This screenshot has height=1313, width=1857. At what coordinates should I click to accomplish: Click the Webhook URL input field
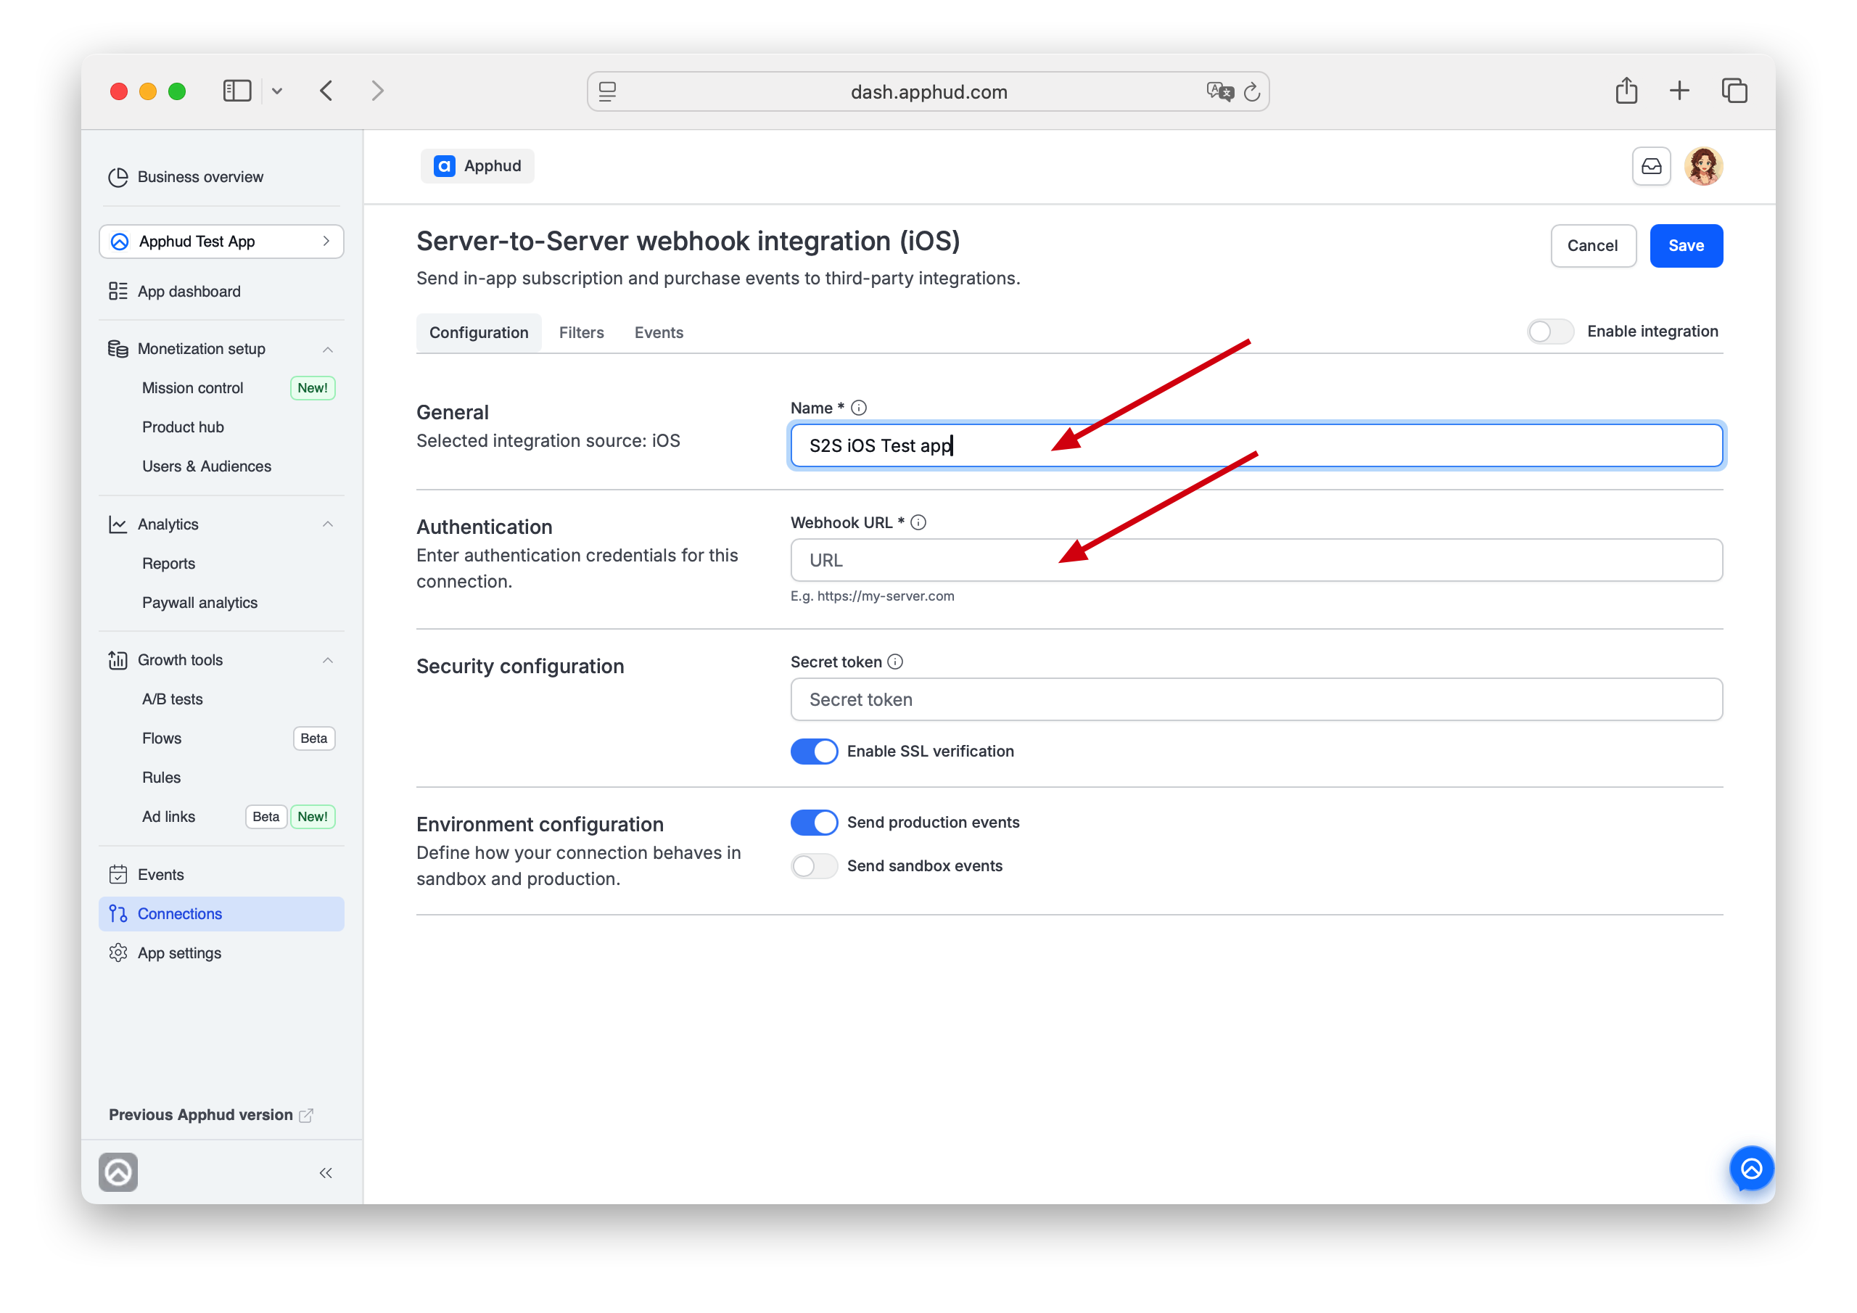coord(1256,561)
